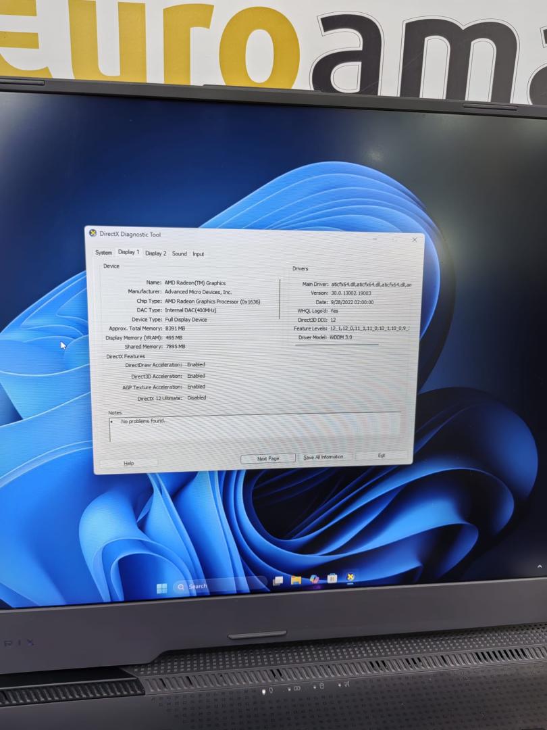
Task: Expand the hidden system tray icons chevron
Action: click(539, 566)
